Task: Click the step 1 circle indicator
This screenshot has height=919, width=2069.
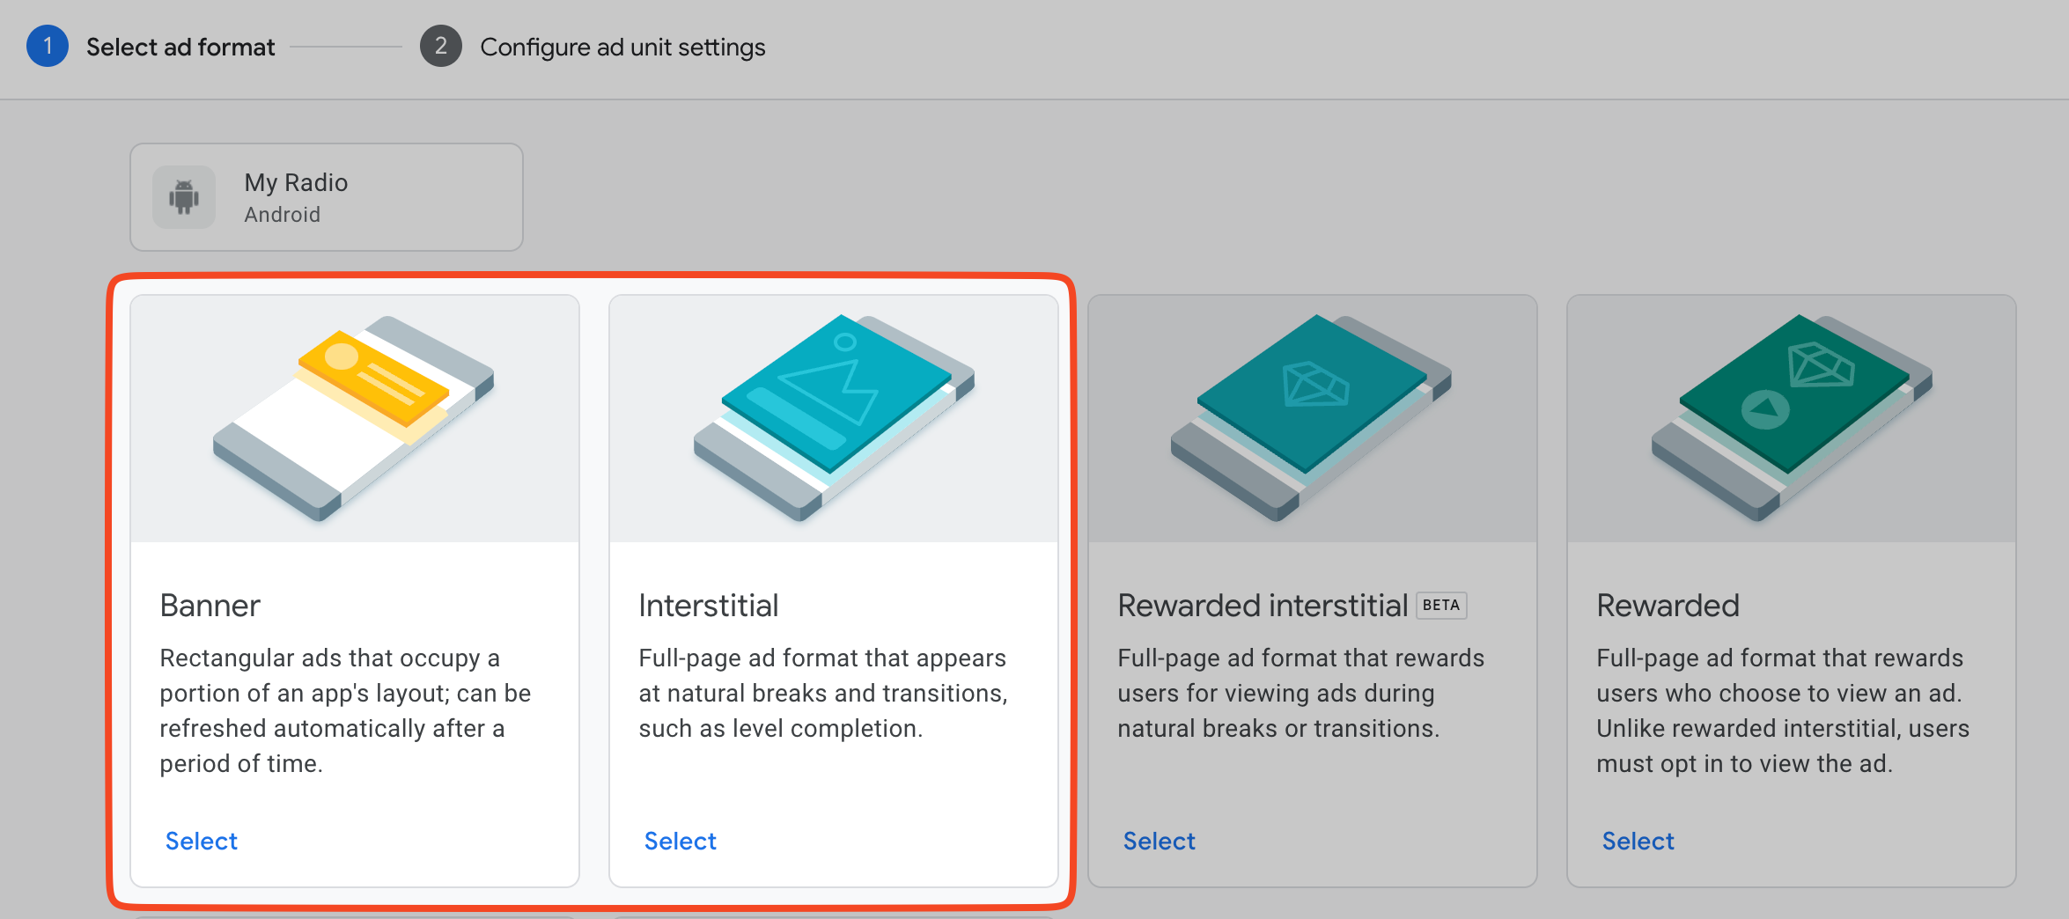Action: (48, 47)
